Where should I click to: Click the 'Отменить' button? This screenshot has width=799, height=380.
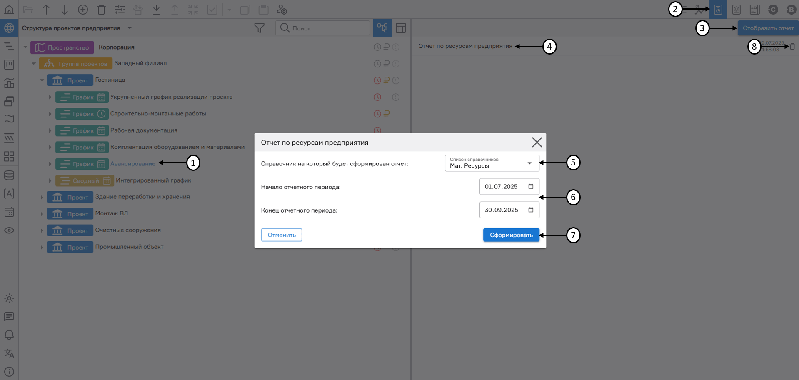[x=282, y=235]
